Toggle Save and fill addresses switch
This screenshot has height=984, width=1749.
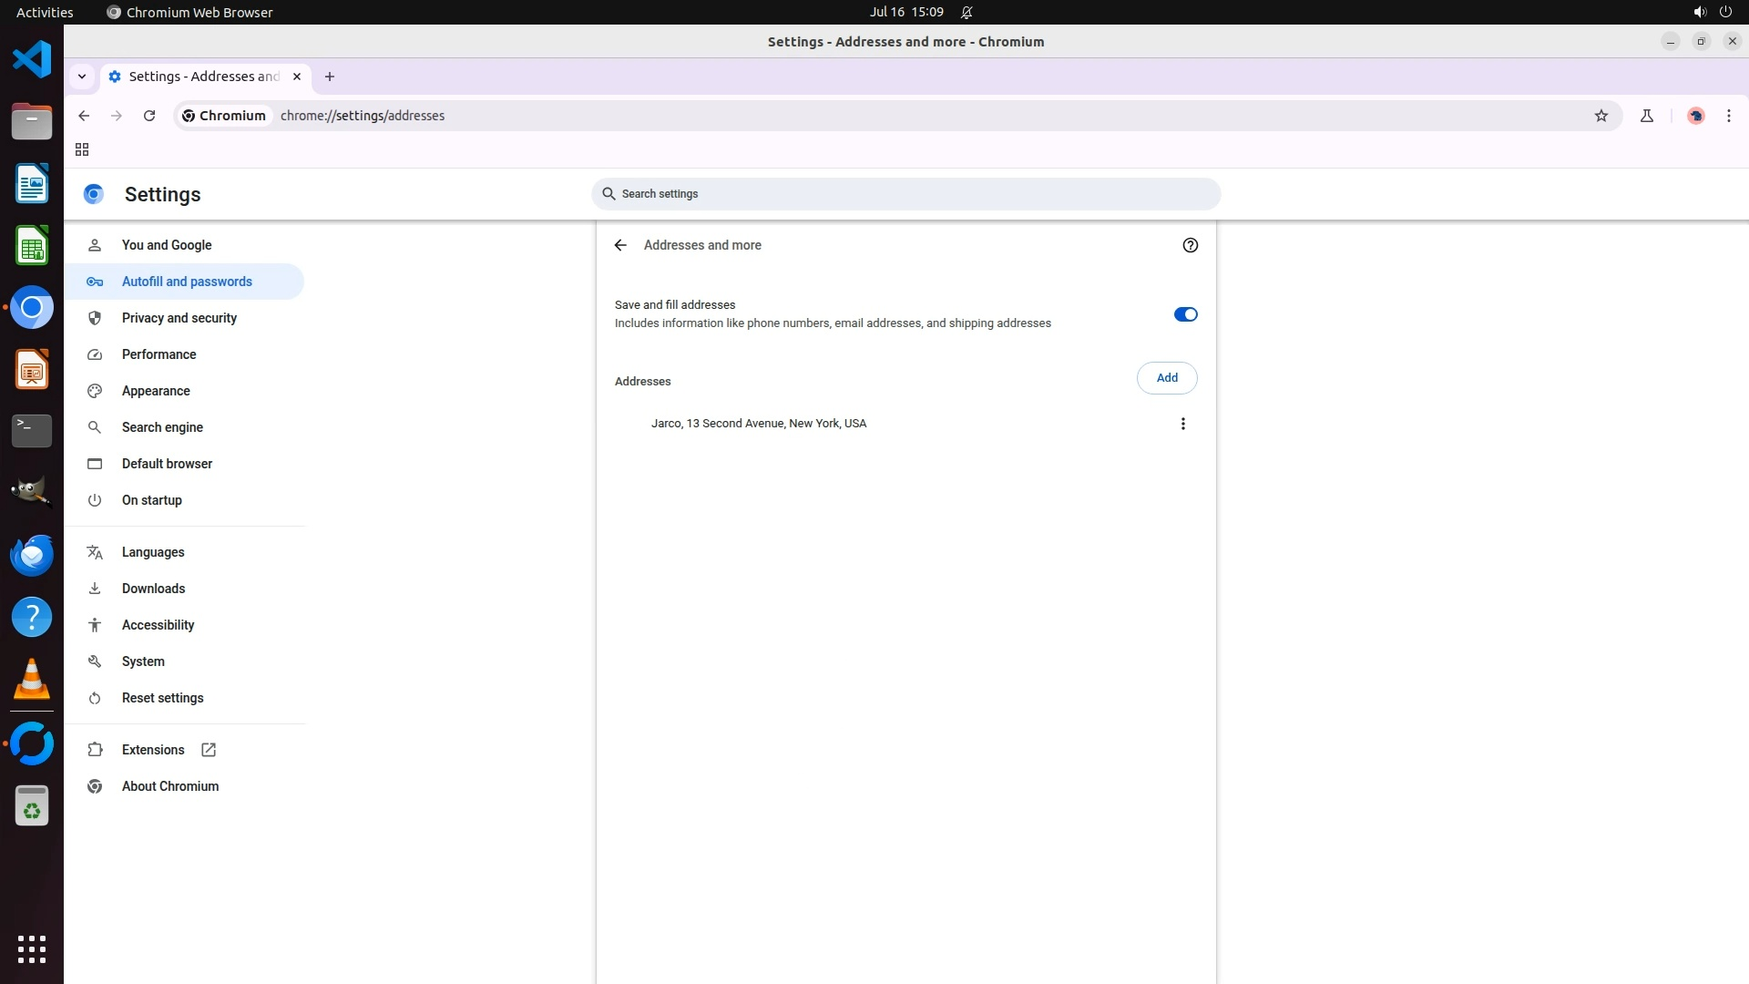tap(1185, 314)
